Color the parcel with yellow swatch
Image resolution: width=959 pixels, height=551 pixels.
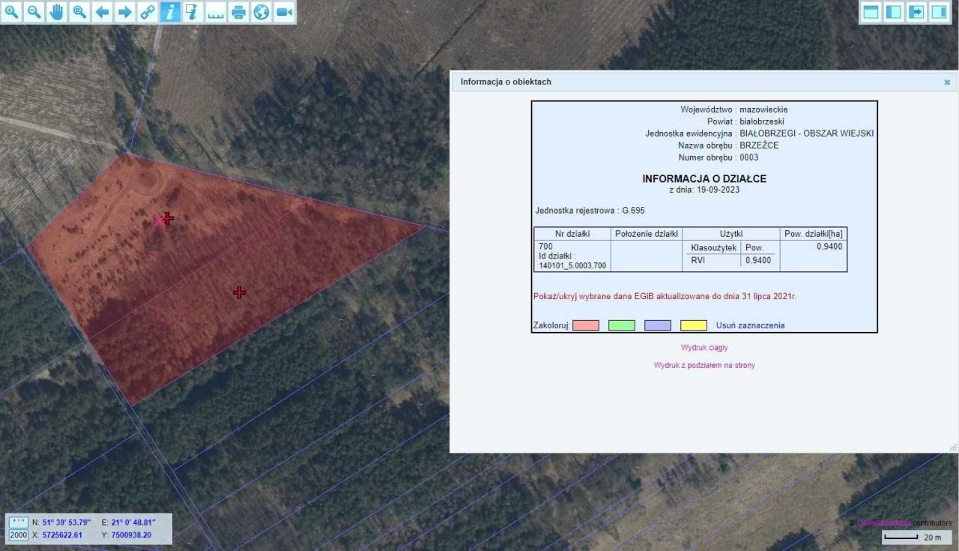pyautogui.click(x=694, y=325)
